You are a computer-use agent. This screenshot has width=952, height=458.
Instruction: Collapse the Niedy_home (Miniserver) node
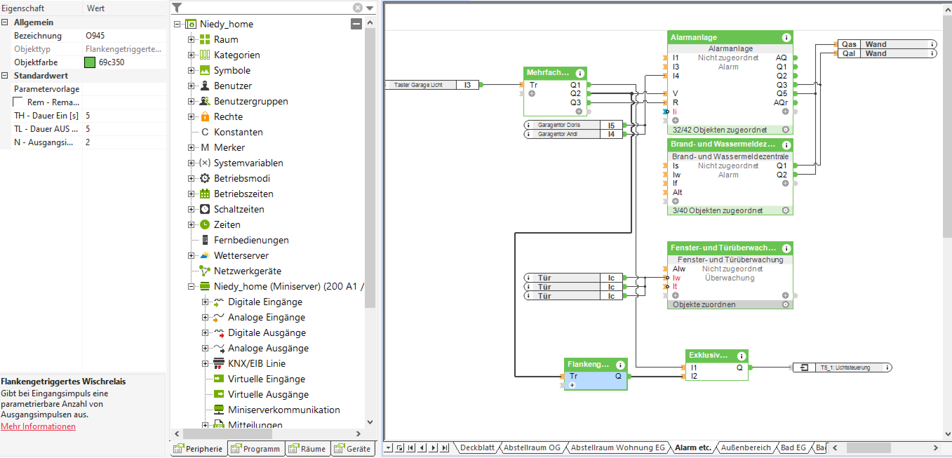191,286
